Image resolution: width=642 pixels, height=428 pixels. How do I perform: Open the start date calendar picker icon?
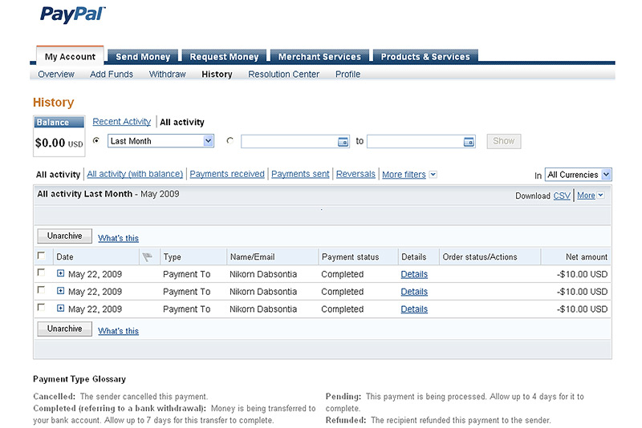(x=343, y=142)
